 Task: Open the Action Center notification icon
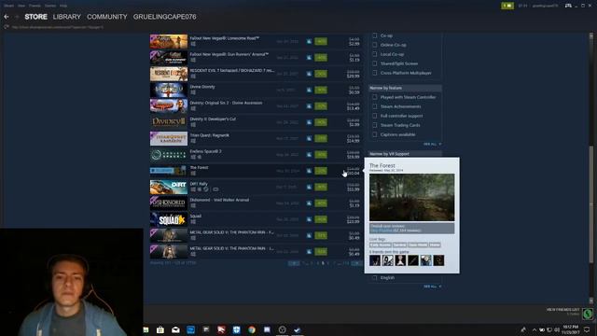(x=587, y=329)
